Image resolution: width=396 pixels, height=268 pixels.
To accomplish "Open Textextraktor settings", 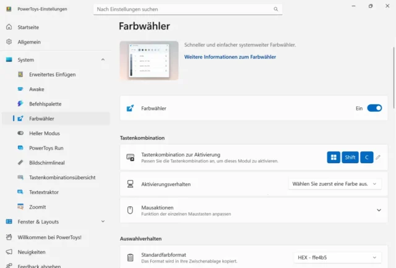I will [x=44, y=192].
